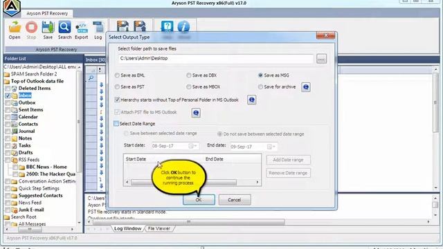Image resolution: width=443 pixels, height=249 pixels.
Task: Click the Tasks folder icon
Action: click(14, 146)
